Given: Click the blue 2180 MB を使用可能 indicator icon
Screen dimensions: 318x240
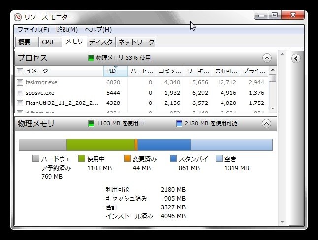Looking at the screenshot, I should click(x=179, y=124).
